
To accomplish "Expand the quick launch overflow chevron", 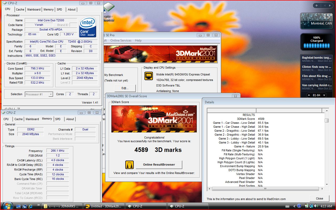I will [x=39, y=205].
